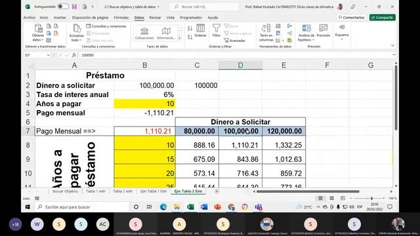Click the zoom in plus button
This screenshot has width=420, height=236.
pos(383,198)
